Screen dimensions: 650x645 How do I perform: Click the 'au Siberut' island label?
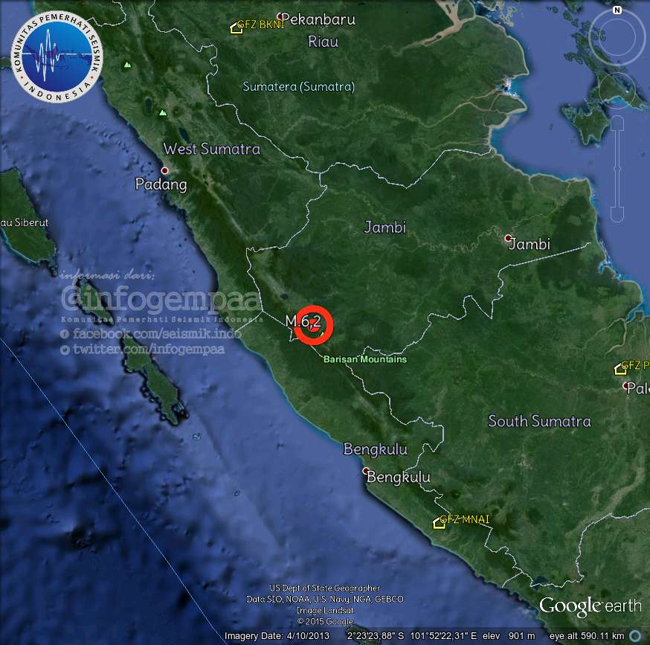(x=25, y=222)
